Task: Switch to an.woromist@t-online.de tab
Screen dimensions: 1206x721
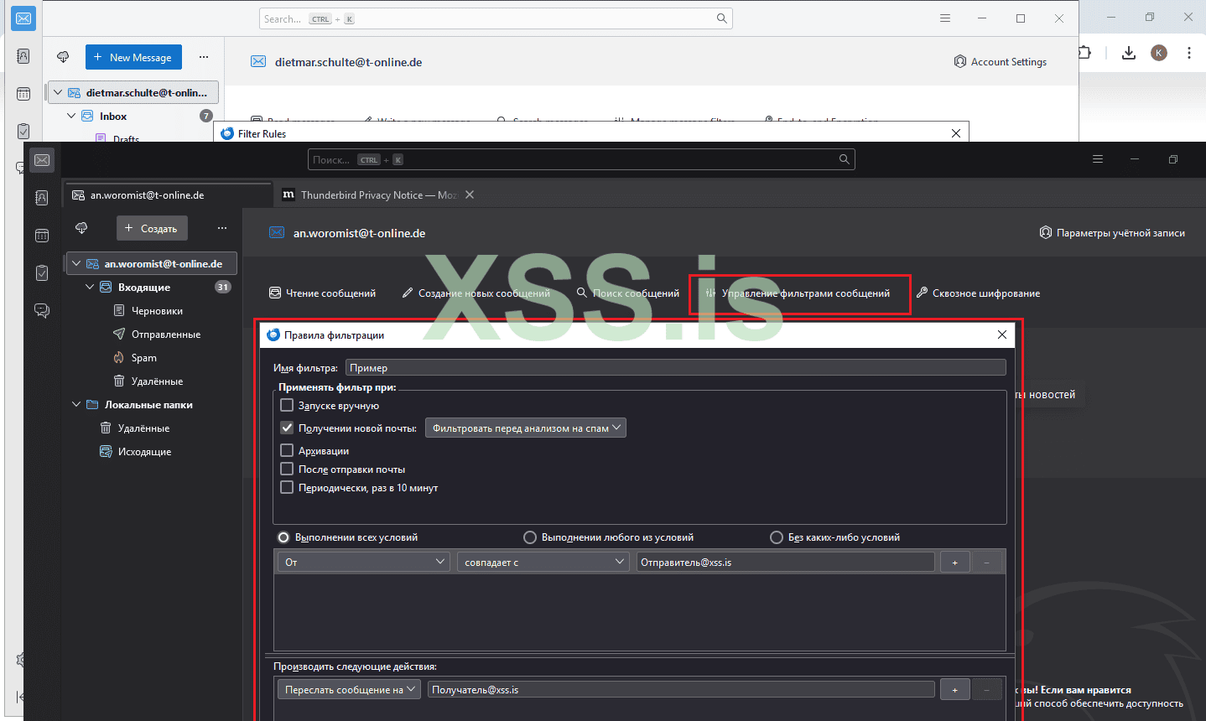Action: 169,195
